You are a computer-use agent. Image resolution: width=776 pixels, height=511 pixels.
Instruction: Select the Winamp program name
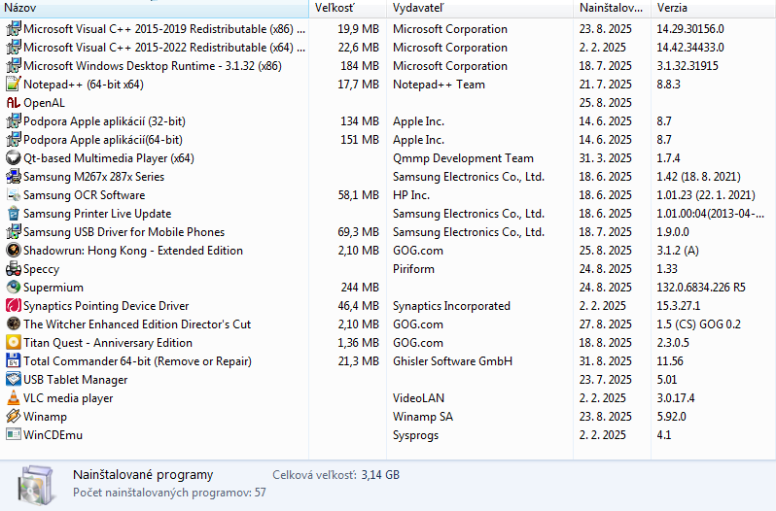coord(45,417)
